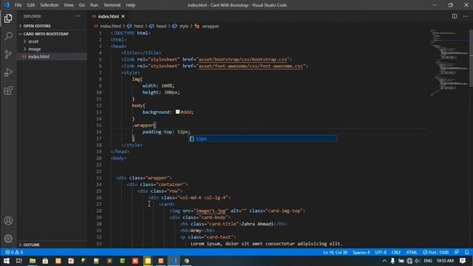This screenshot has width=473, height=266.
Task: Open the Run and Debug view
Action: click(8, 72)
